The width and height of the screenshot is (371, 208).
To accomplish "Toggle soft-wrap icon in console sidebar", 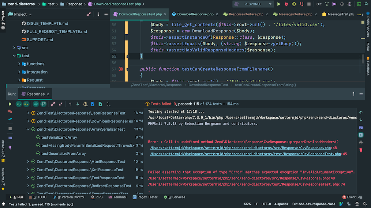I will click(361, 127).
